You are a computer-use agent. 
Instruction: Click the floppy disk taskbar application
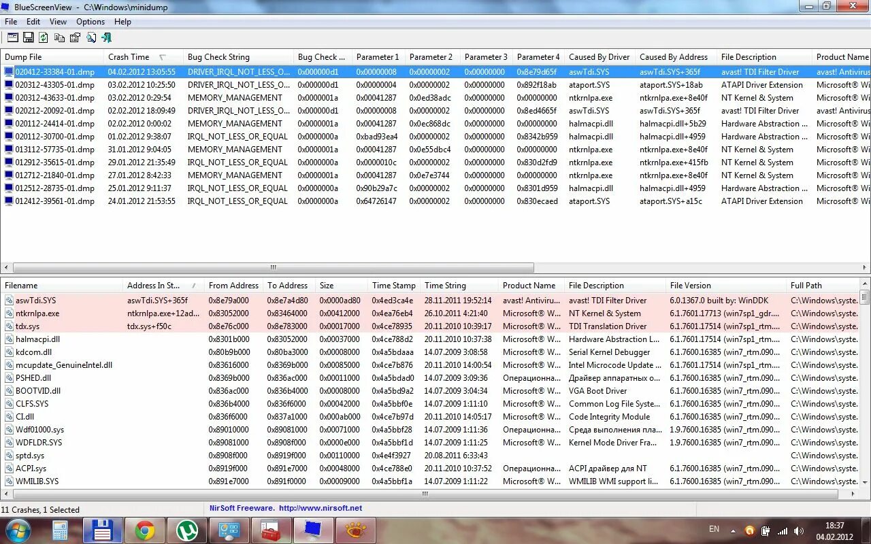[x=103, y=530]
